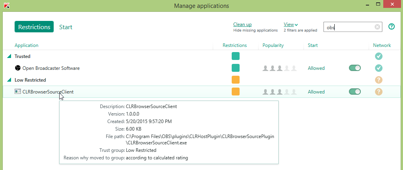Select the CLRBrowserSourceClient row

(x=201, y=92)
